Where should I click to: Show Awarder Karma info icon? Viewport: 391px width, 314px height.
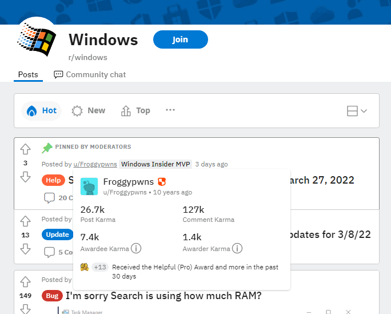click(237, 248)
